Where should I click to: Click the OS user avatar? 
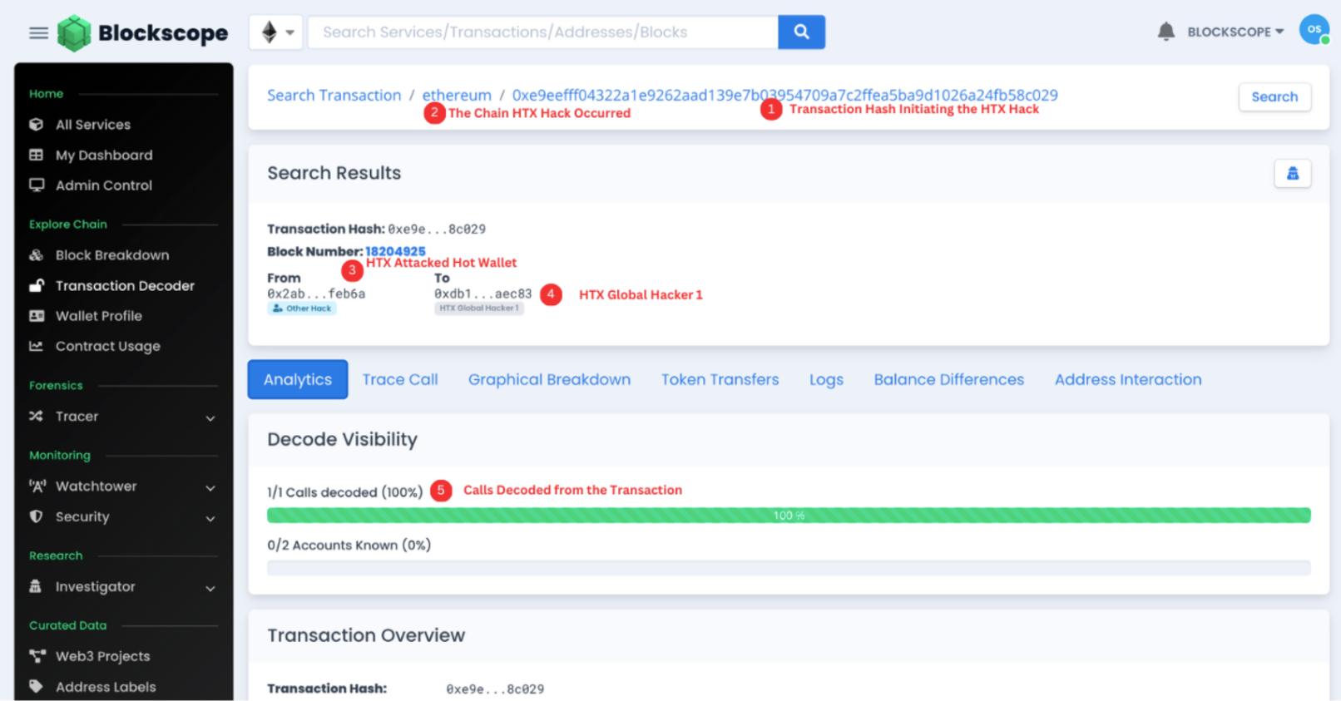click(1314, 30)
